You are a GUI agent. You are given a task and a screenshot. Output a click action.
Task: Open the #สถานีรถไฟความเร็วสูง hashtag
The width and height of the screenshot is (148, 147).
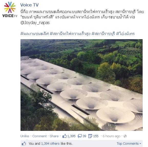[x=70, y=34]
